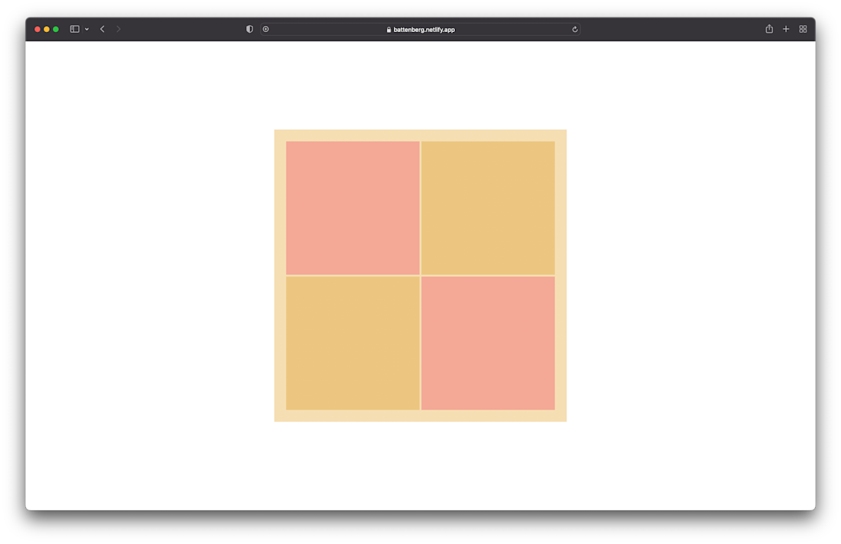The height and width of the screenshot is (544, 841).
Task: Open the page settings icon left of address bar
Action: pyautogui.click(x=265, y=28)
